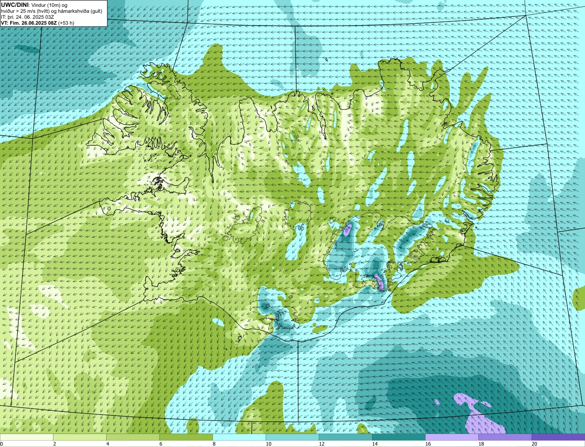Click the 16–18 m/s lavender legend swatch
This screenshot has height=447, width=585.
tap(452, 437)
